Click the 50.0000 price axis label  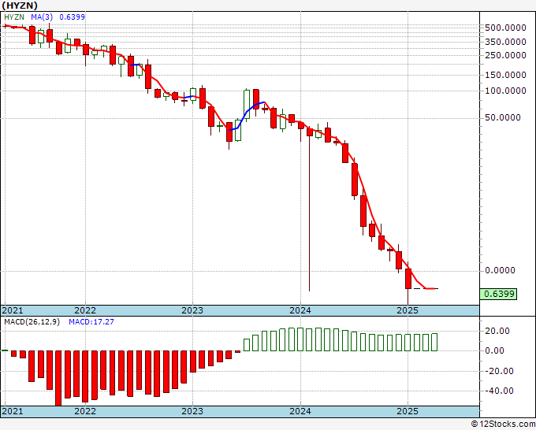[503, 117]
